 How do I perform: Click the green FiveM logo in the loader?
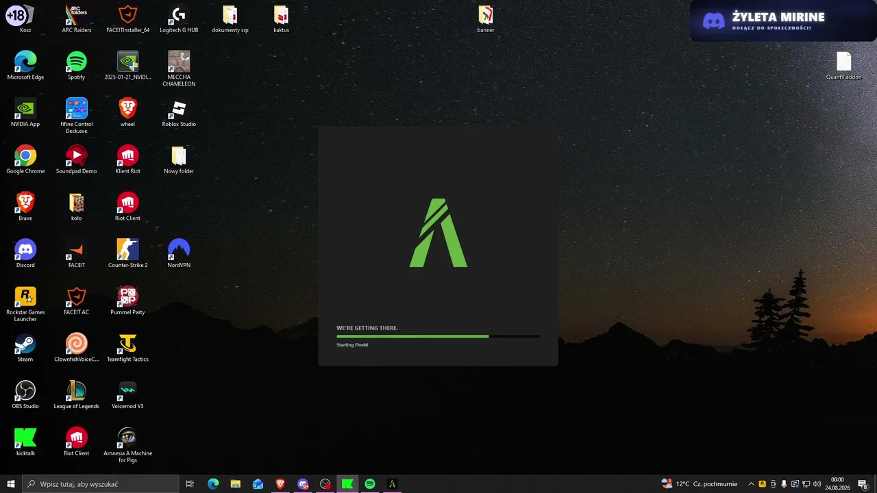tap(438, 233)
